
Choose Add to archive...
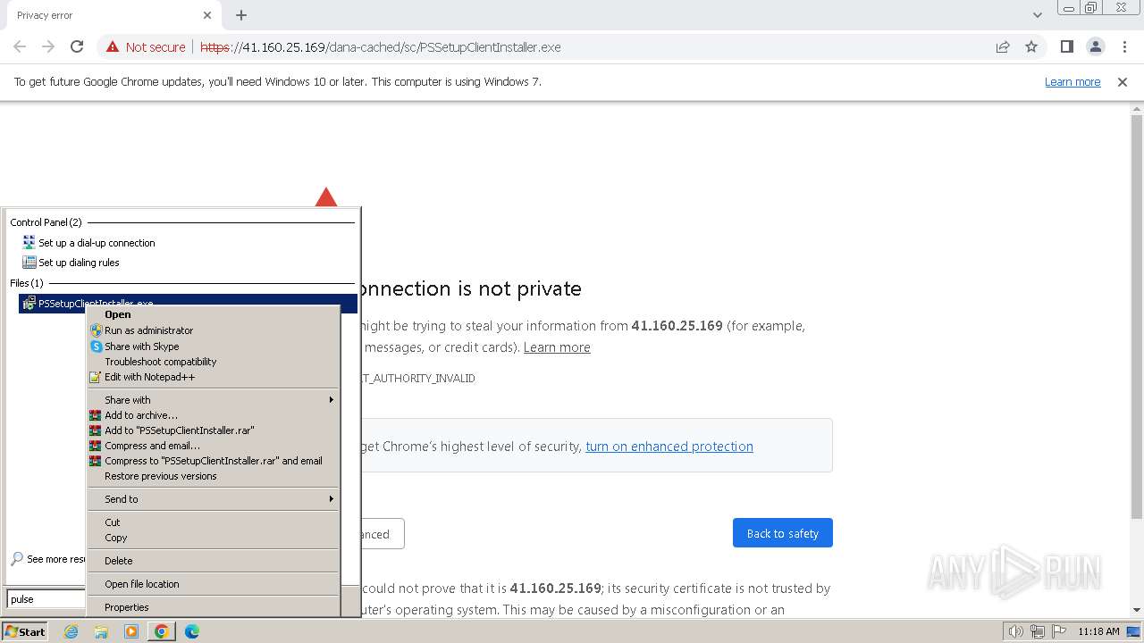(214, 415)
